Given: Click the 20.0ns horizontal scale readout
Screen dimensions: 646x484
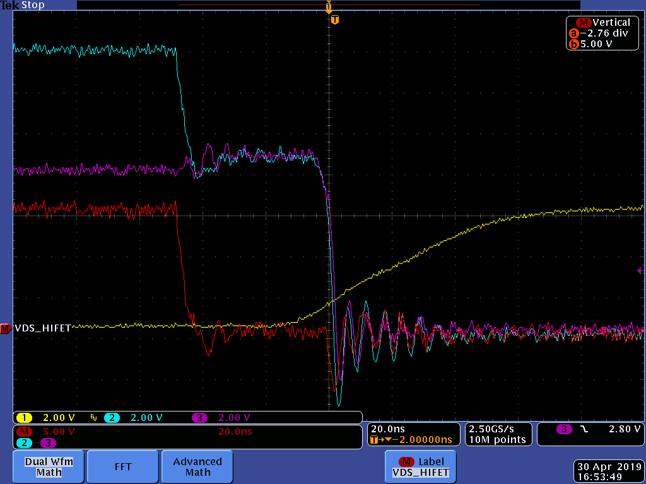Looking at the screenshot, I should (x=388, y=429).
